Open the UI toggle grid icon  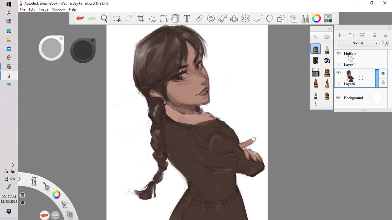(x=328, y=19)
